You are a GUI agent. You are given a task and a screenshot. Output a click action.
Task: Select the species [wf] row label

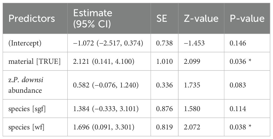(26, 127)
